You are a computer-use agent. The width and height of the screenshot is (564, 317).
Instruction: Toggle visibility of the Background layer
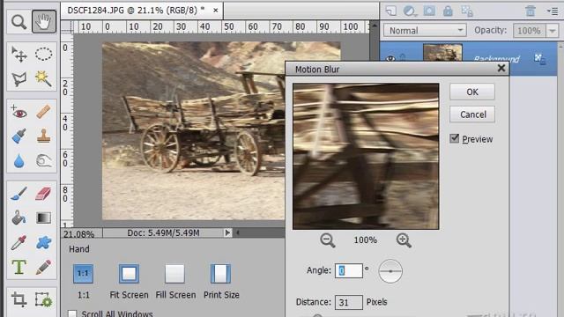390,58
